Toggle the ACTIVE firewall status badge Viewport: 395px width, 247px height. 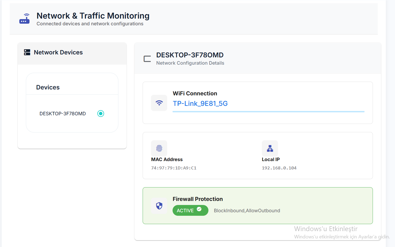(190, 210)
